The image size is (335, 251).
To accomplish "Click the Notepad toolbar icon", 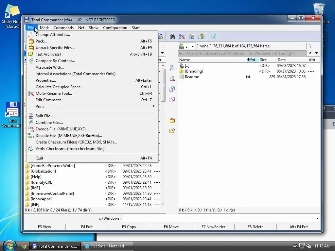I will point(213,37).
